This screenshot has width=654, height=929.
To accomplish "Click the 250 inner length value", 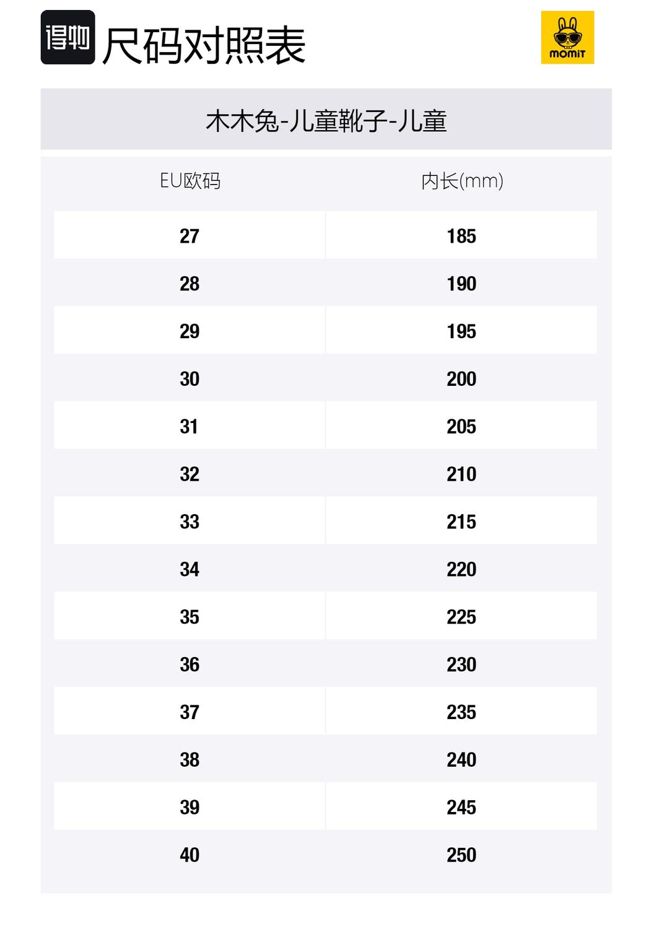I will (461, 855).
